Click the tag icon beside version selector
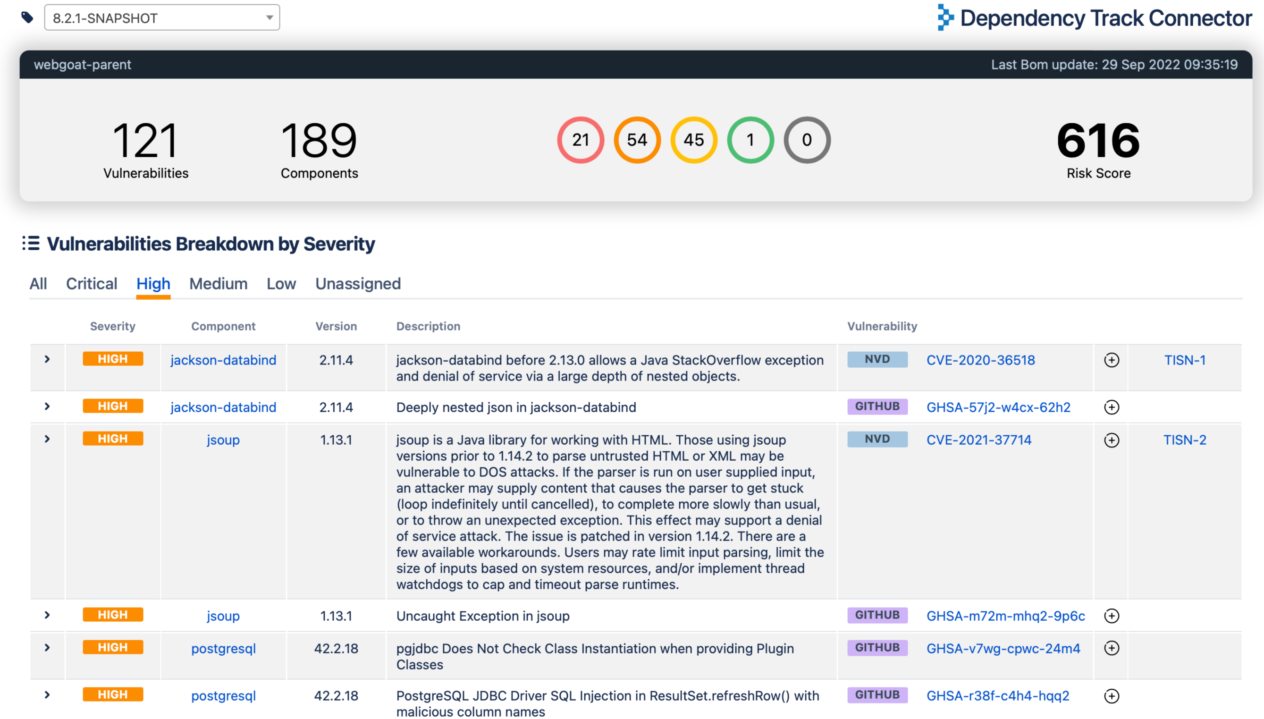 27,18
